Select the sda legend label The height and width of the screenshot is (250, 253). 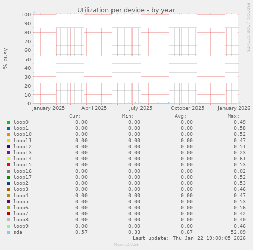point(18,232)
